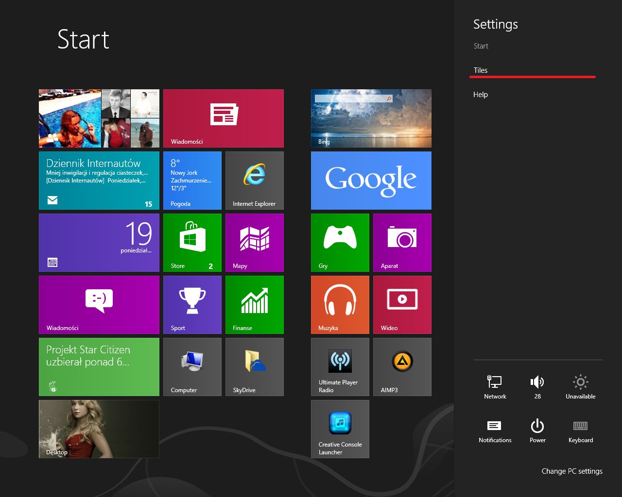Open the Google tile
The width and height of the screenshot is (622, 497).
point(371,181)
